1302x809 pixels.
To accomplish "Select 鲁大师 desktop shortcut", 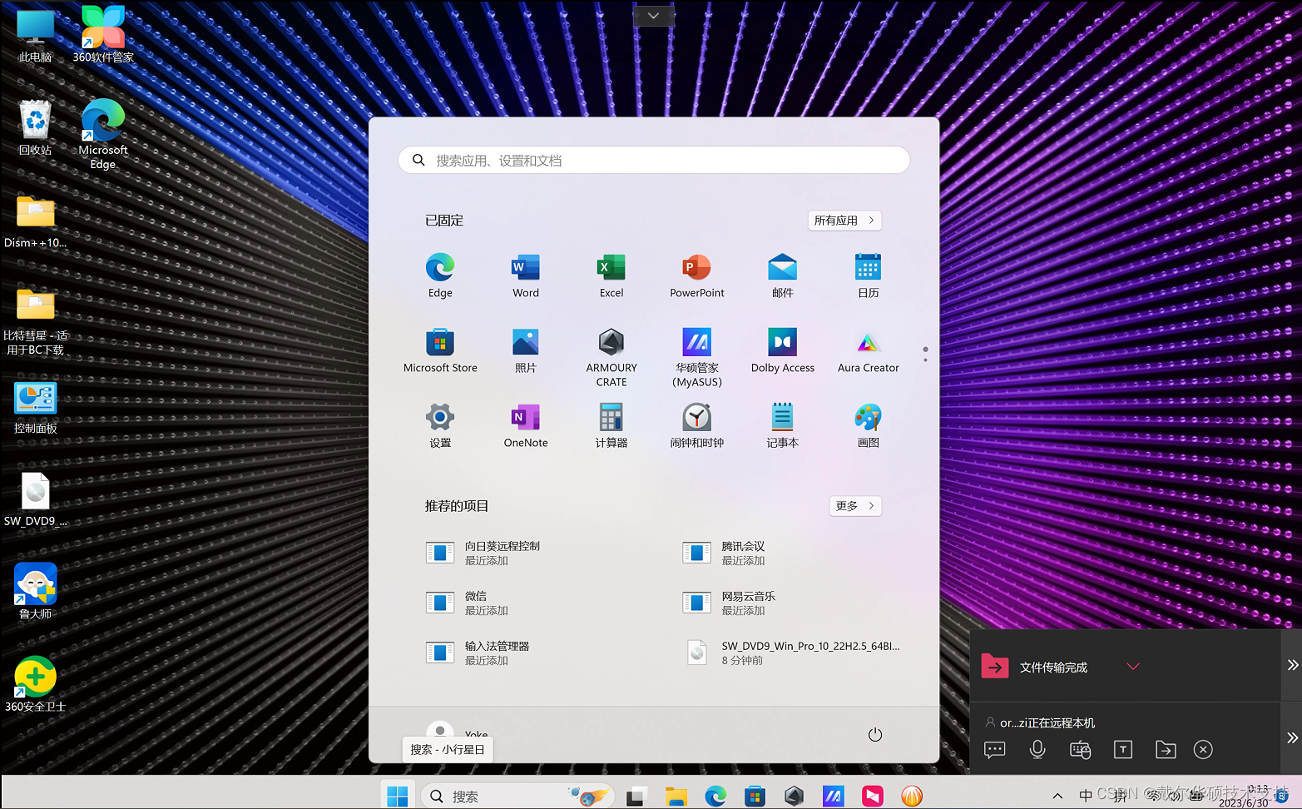I will [x=35, y=591].
